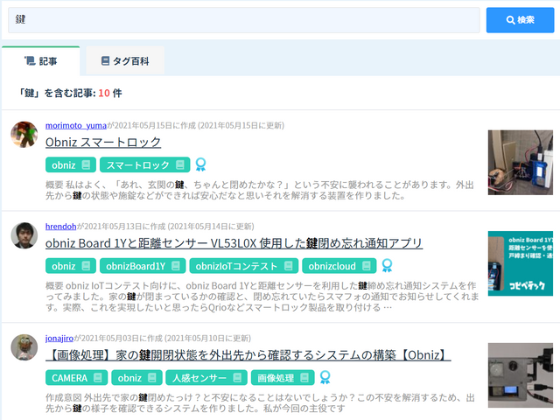
Task: Open the 鍵閉め忘れ通知アプリ article title
Action: [234, 243]
